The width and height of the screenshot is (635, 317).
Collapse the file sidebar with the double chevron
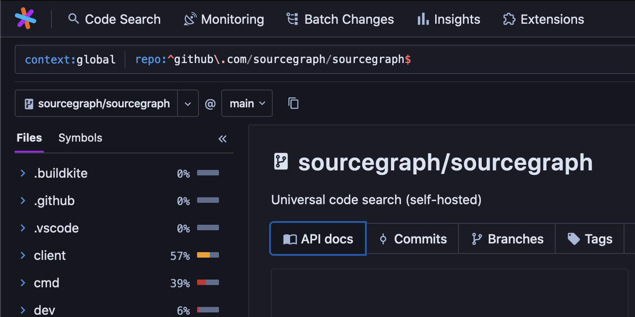pos(222,138)
